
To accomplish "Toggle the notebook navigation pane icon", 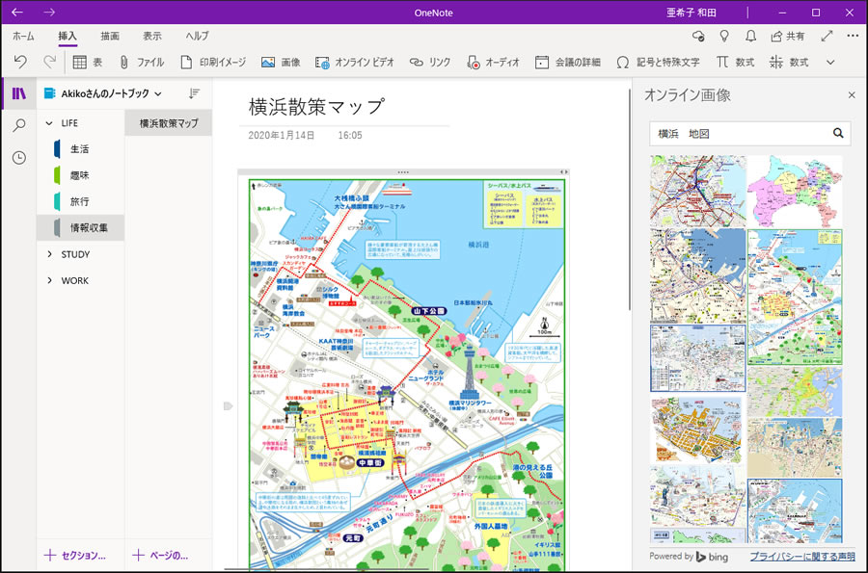I will [19, 93].
